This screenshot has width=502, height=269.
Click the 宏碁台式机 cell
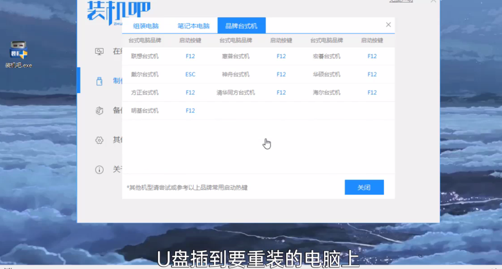click(327, 56)
